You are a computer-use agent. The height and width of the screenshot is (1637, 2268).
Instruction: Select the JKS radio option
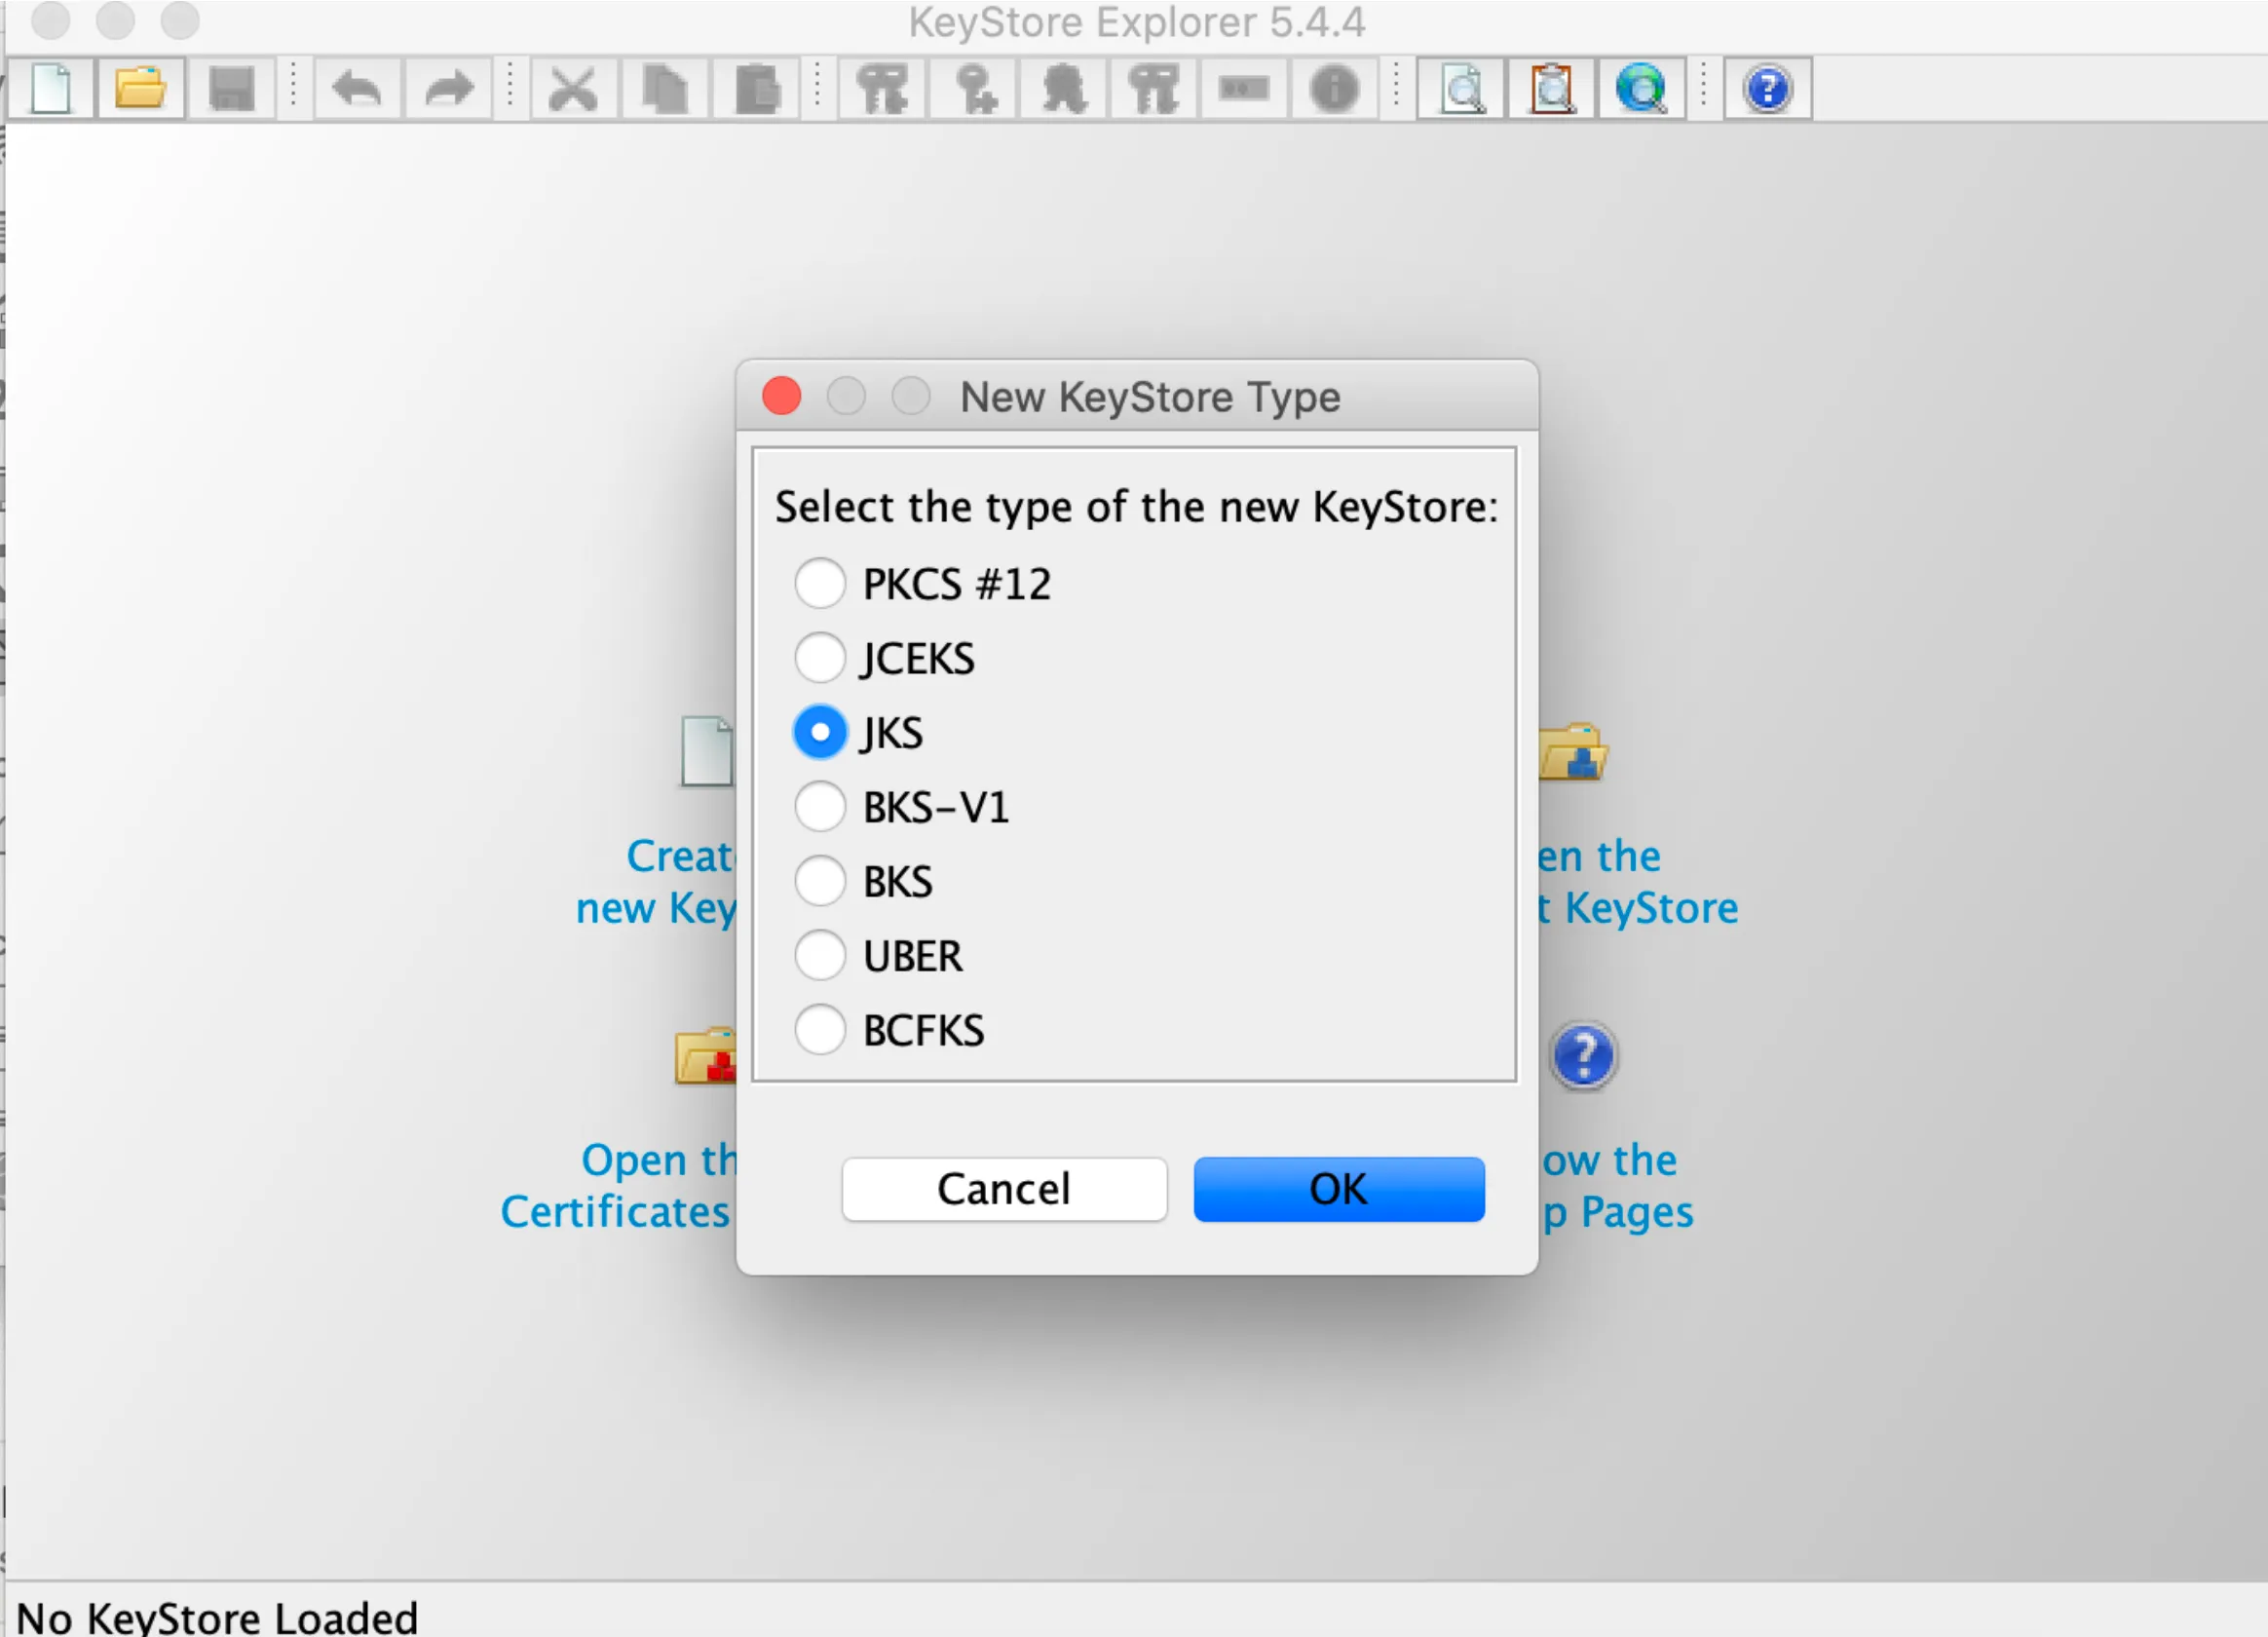(x=820, y=732)
